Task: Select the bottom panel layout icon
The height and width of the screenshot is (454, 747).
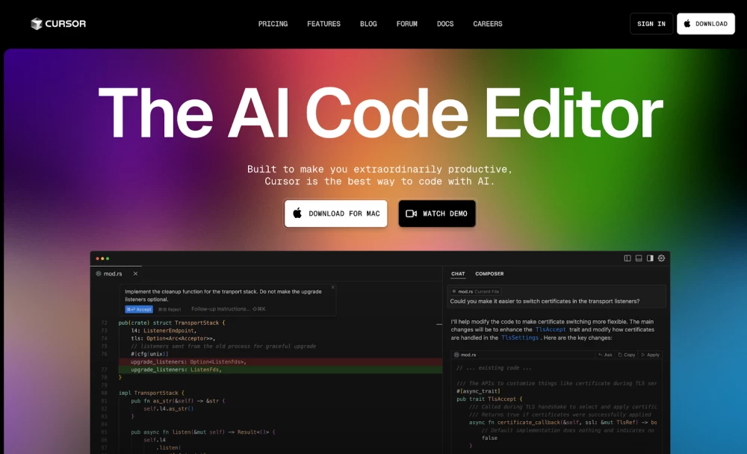Action: [639, 258]
